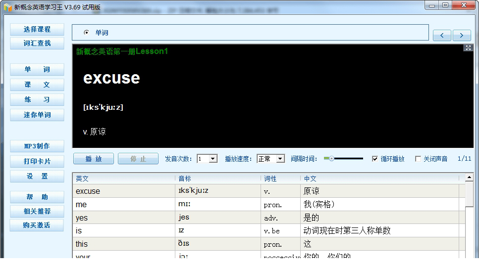The width and height of the screenshot is (479, 268).
Task: Go to next word with right arrow
Action: pos(462,36)
